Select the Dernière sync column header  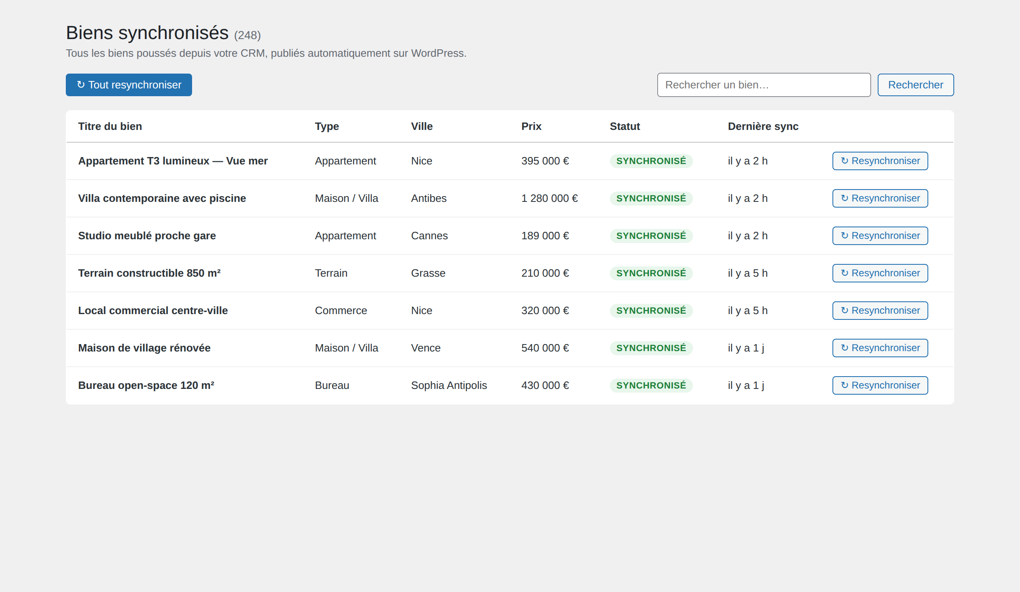763,126
